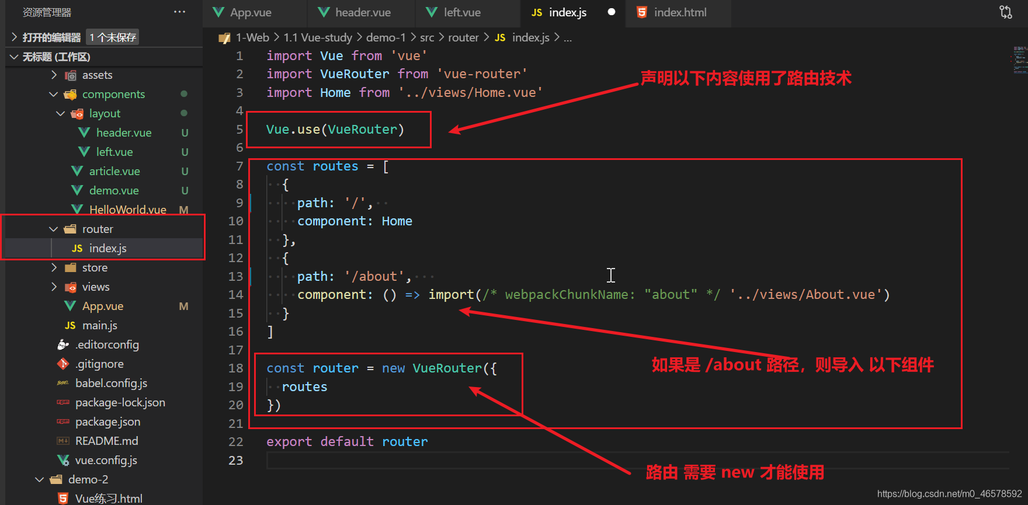Click the npm icon beside package.json
The height and width of the screenshot is (505, 1028).
63,422
